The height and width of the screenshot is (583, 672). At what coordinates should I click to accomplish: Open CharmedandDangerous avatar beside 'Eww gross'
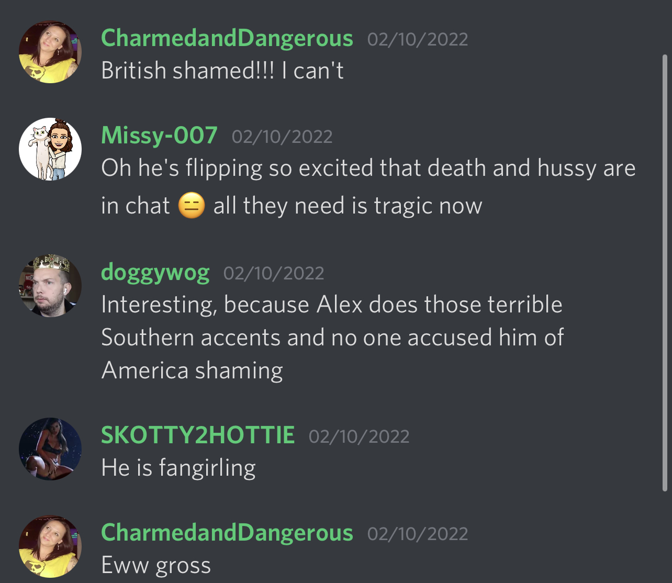50,546
